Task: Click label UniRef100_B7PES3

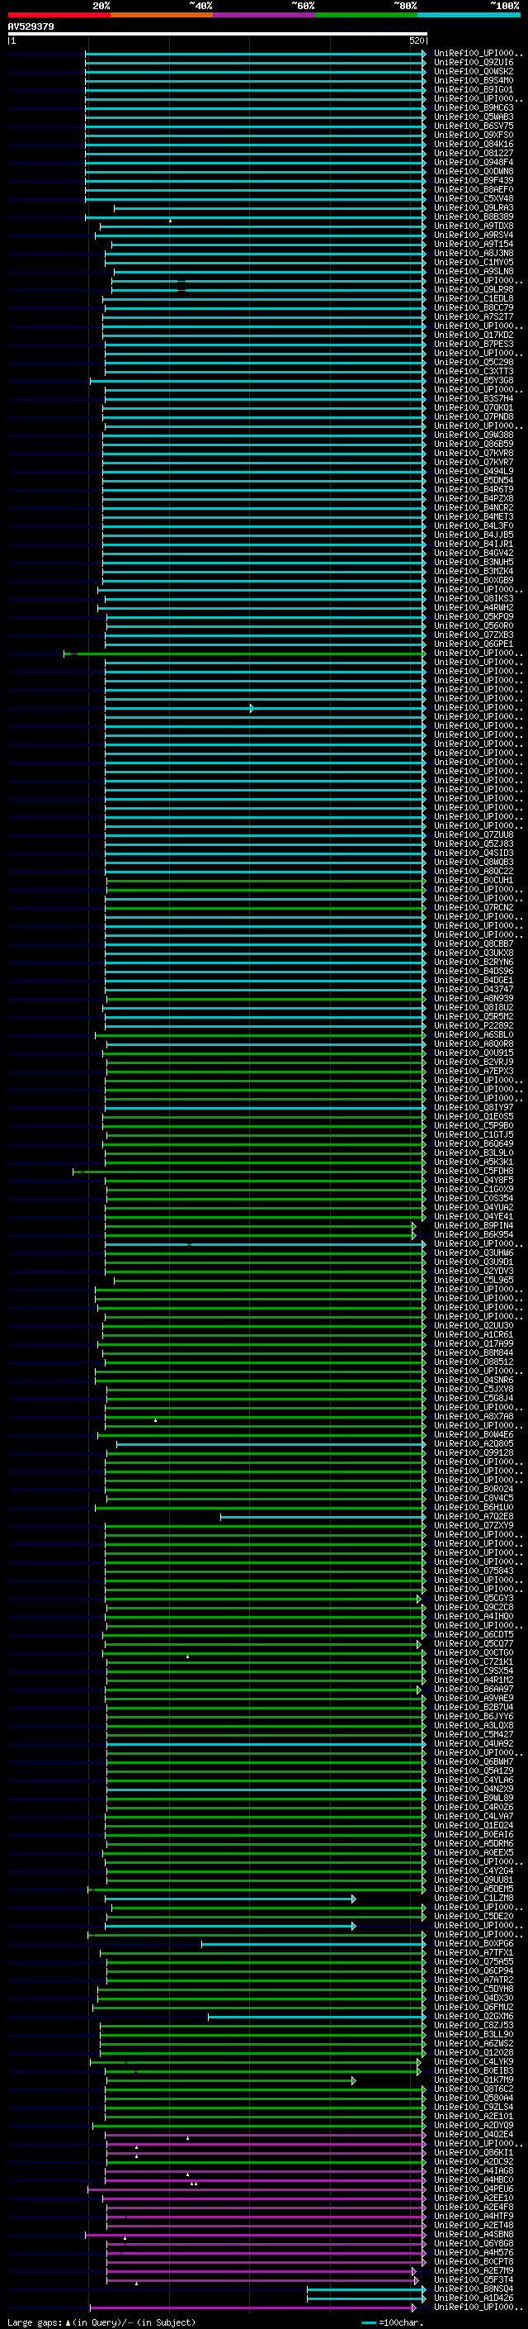Action: [x=474, y=344]
